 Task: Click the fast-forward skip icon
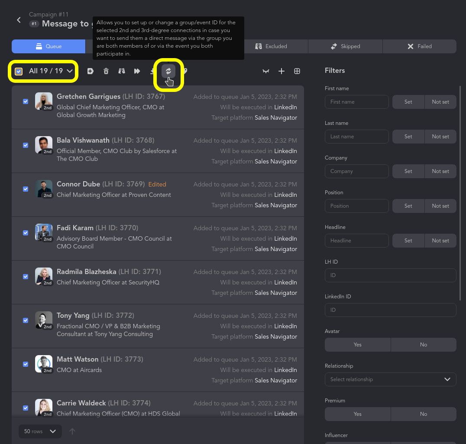click(137, 71)
